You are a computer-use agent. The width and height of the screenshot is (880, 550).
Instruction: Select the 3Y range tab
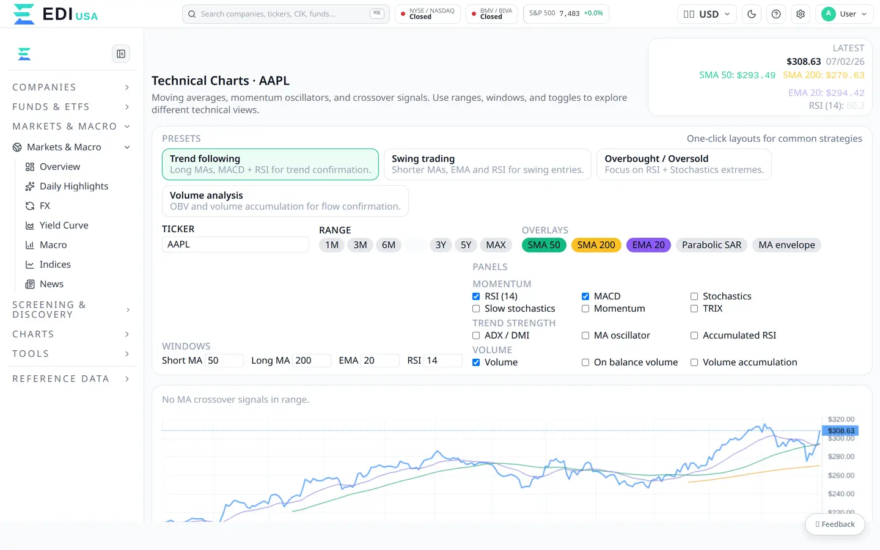(441, 245)
